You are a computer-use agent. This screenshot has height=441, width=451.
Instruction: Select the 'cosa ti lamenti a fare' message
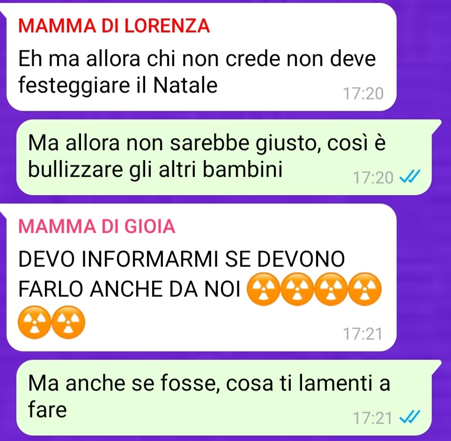coord(224,398)
